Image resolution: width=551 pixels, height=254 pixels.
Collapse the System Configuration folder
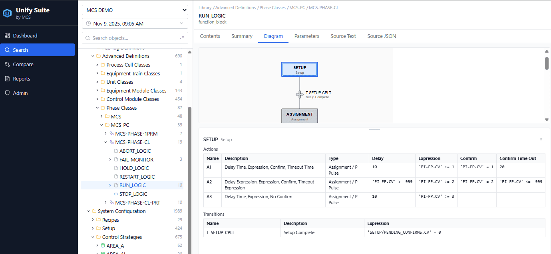coord(89,211)
